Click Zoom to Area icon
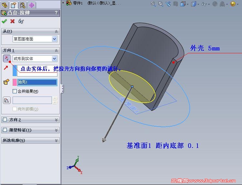Screen dimensions: 242x185 (161, 4)
